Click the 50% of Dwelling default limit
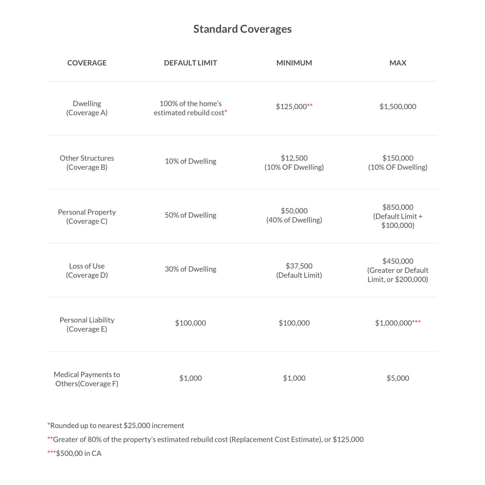This screenshot has width=485, height=485. tap(190, 215)
